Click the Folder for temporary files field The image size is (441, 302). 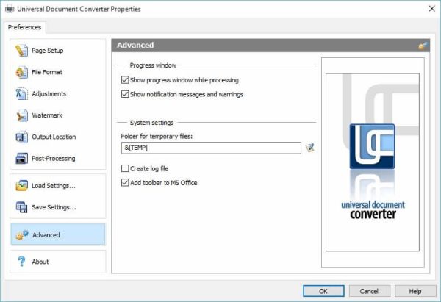(211, 148)
